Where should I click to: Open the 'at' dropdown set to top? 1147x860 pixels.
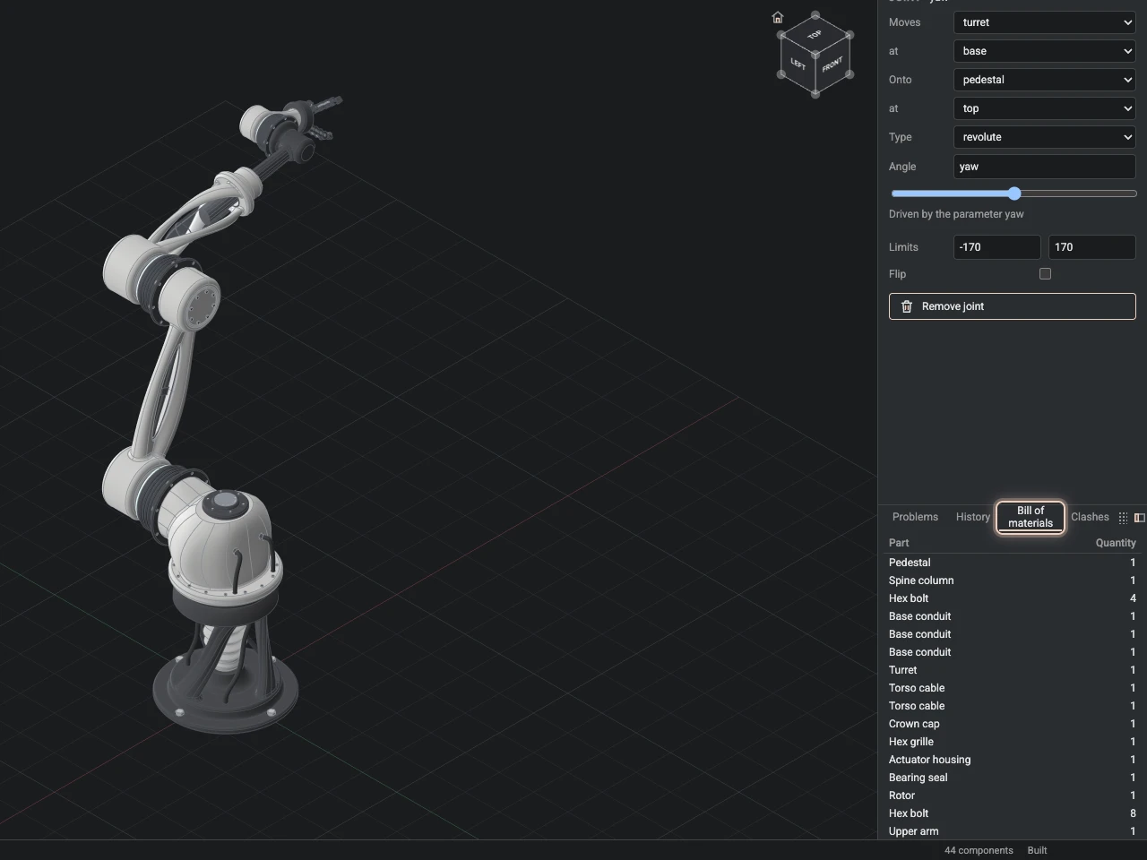coord(1045,108)
